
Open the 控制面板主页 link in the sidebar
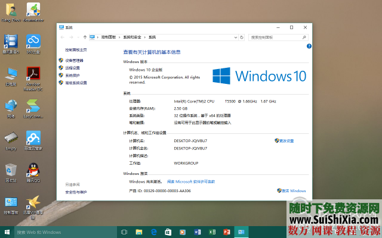(76, 50)
